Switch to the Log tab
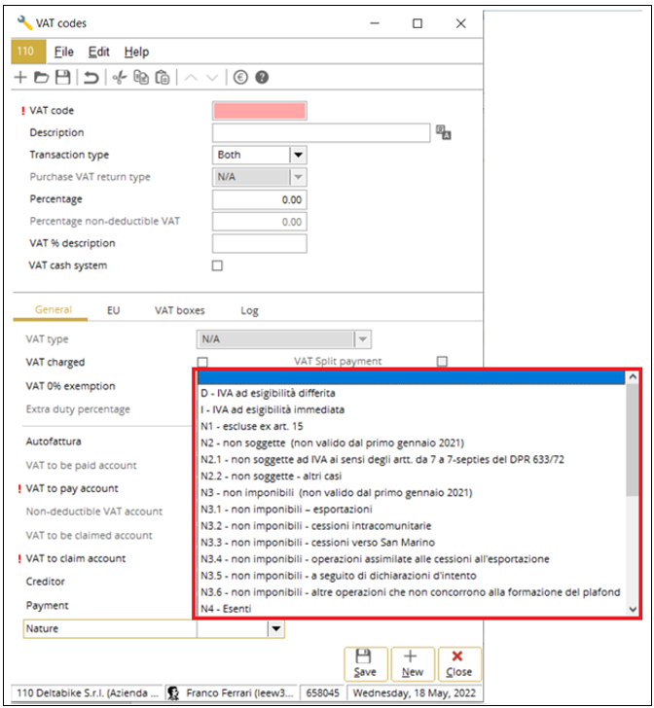The width and height of the screenshot is (654, 708). point(249,310)
